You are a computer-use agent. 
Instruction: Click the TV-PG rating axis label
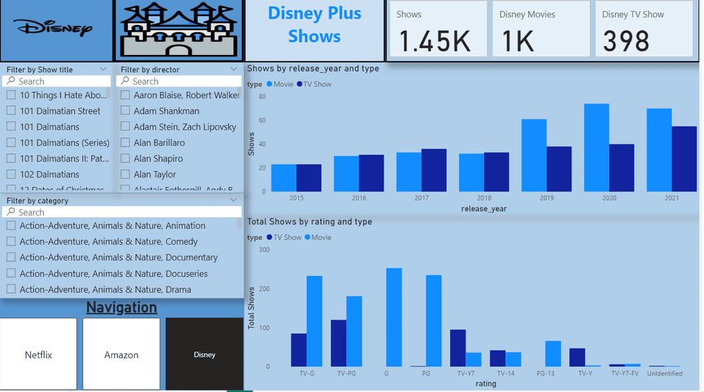point(346,373)
